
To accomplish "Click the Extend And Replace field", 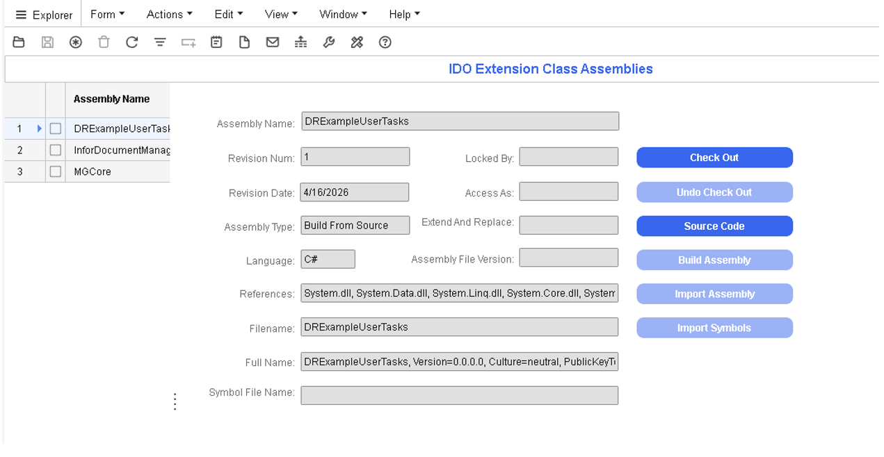I will (569, 225).
